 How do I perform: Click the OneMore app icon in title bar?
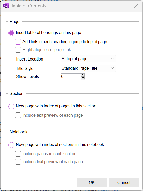6,6
